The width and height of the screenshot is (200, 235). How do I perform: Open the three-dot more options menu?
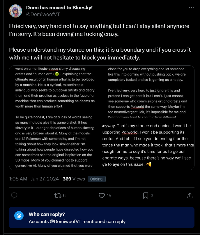[x=191, y=8]
